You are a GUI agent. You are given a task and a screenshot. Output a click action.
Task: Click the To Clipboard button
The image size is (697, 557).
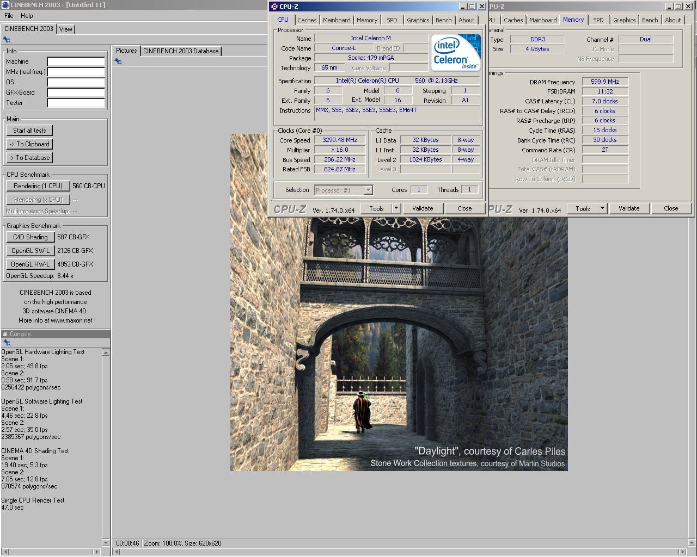tap(29, 144)
